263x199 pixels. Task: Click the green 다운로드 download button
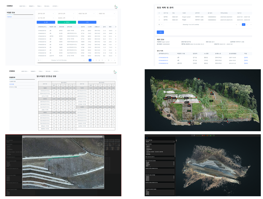point(66,22)
